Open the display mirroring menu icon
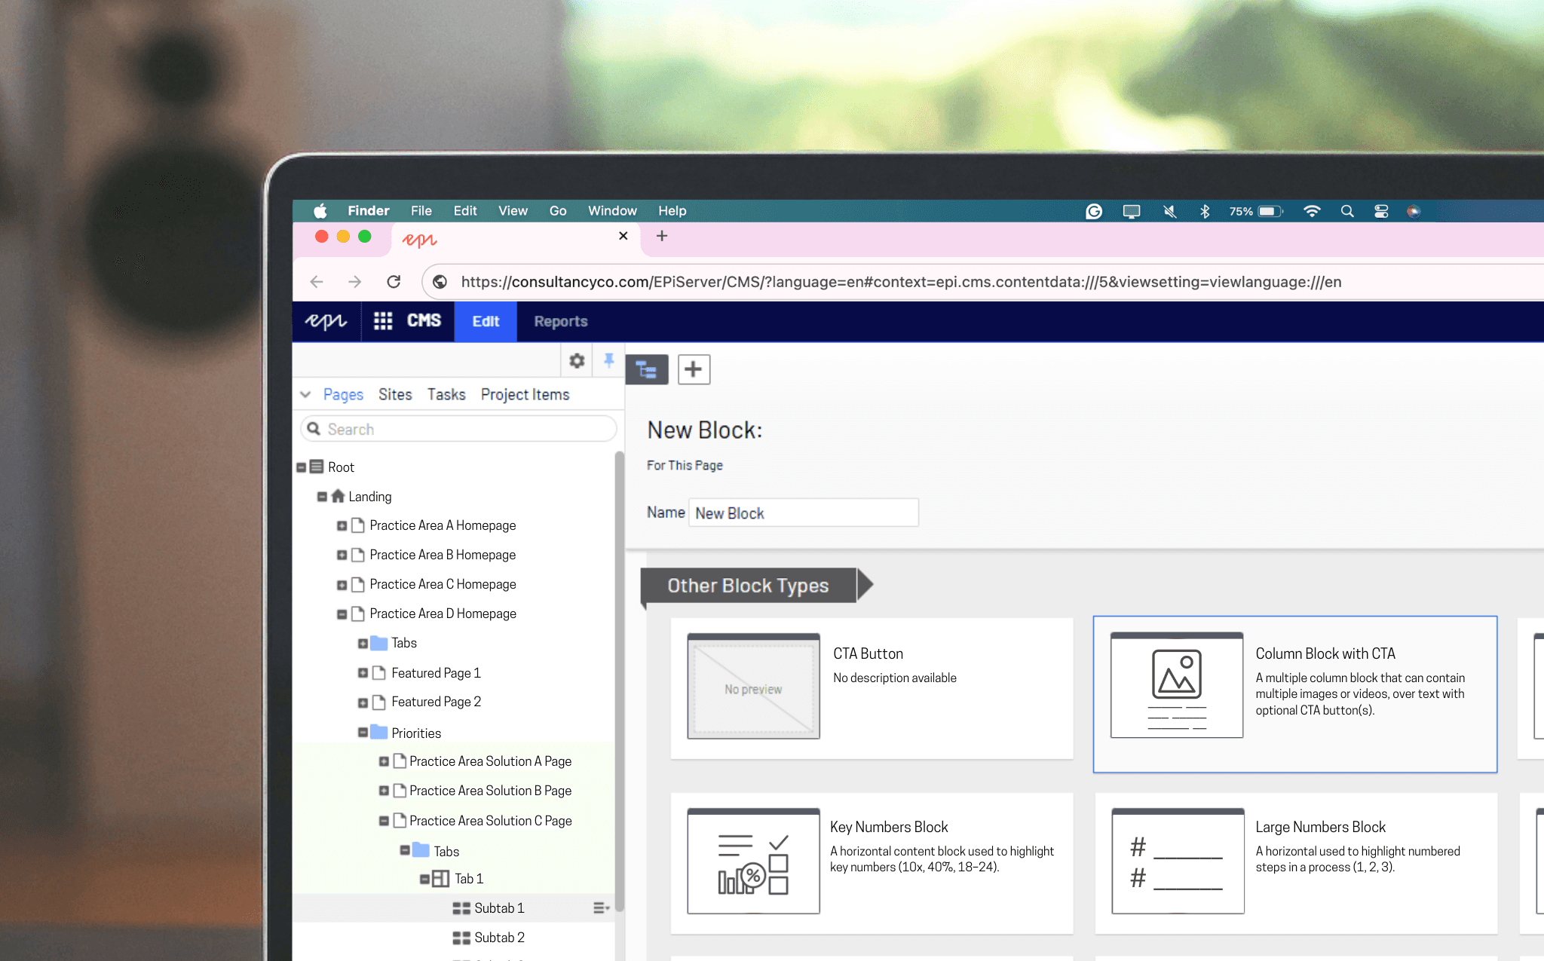Viewport: 1544px width, 961px height. tap(1132, 212)
